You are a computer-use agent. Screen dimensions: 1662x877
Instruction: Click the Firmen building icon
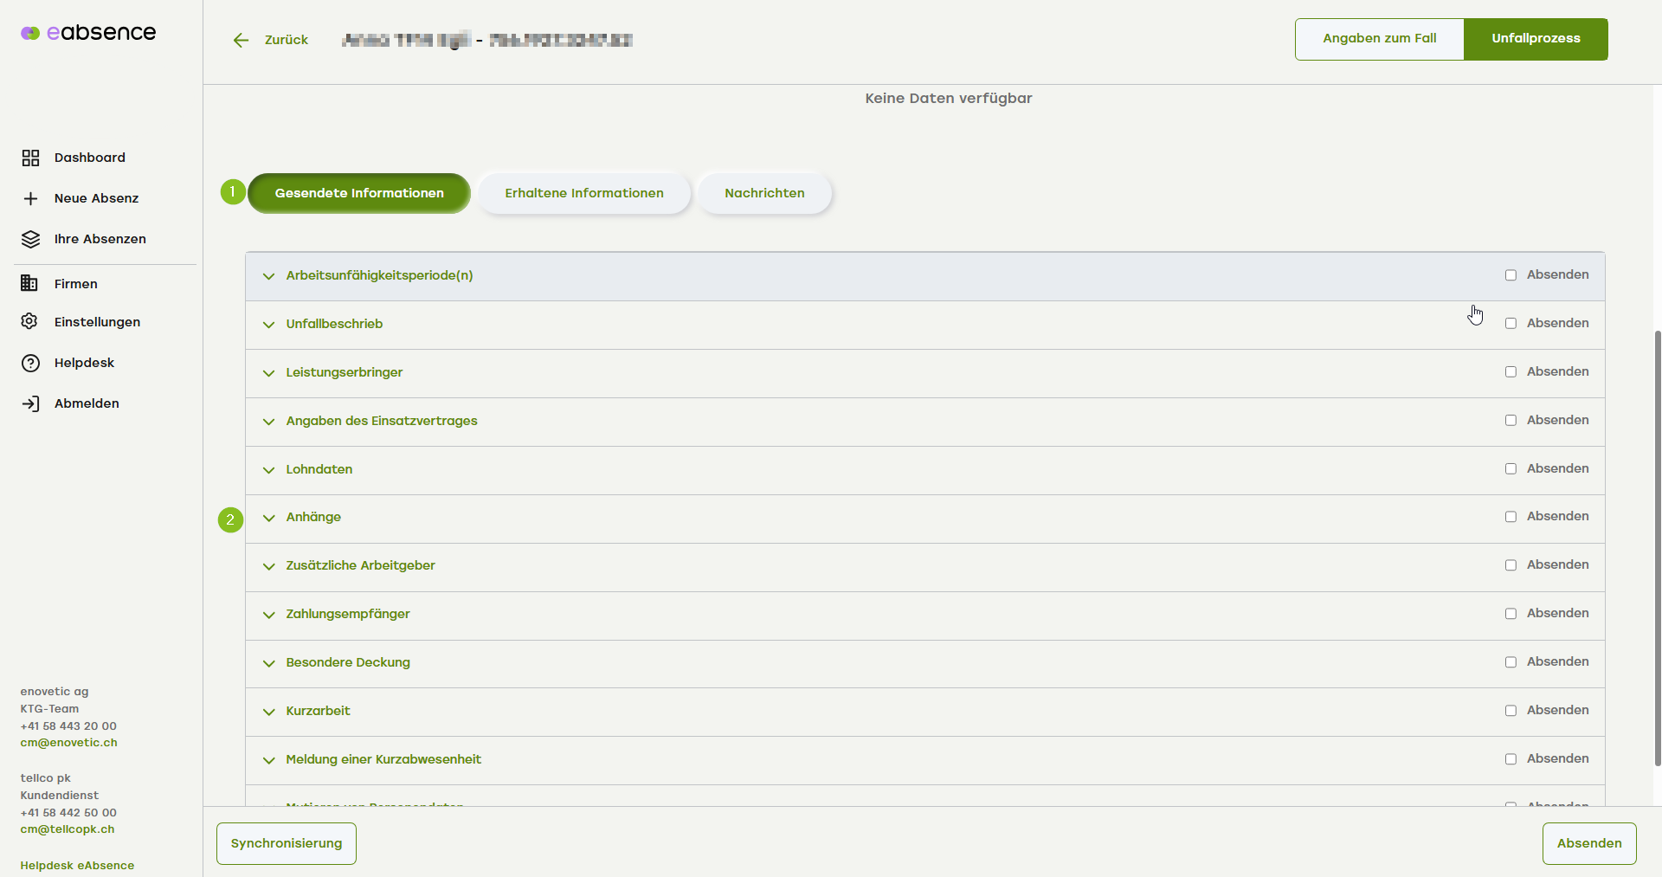click(29, 283)
